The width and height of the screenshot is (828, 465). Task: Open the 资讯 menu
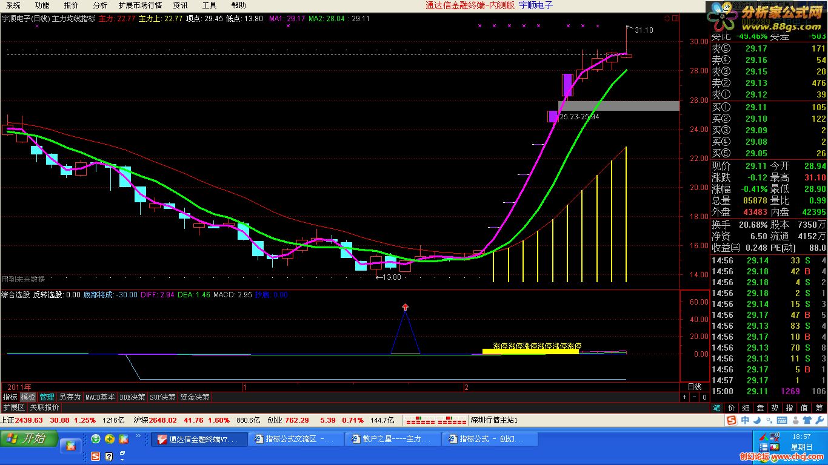tap(180, 5)
